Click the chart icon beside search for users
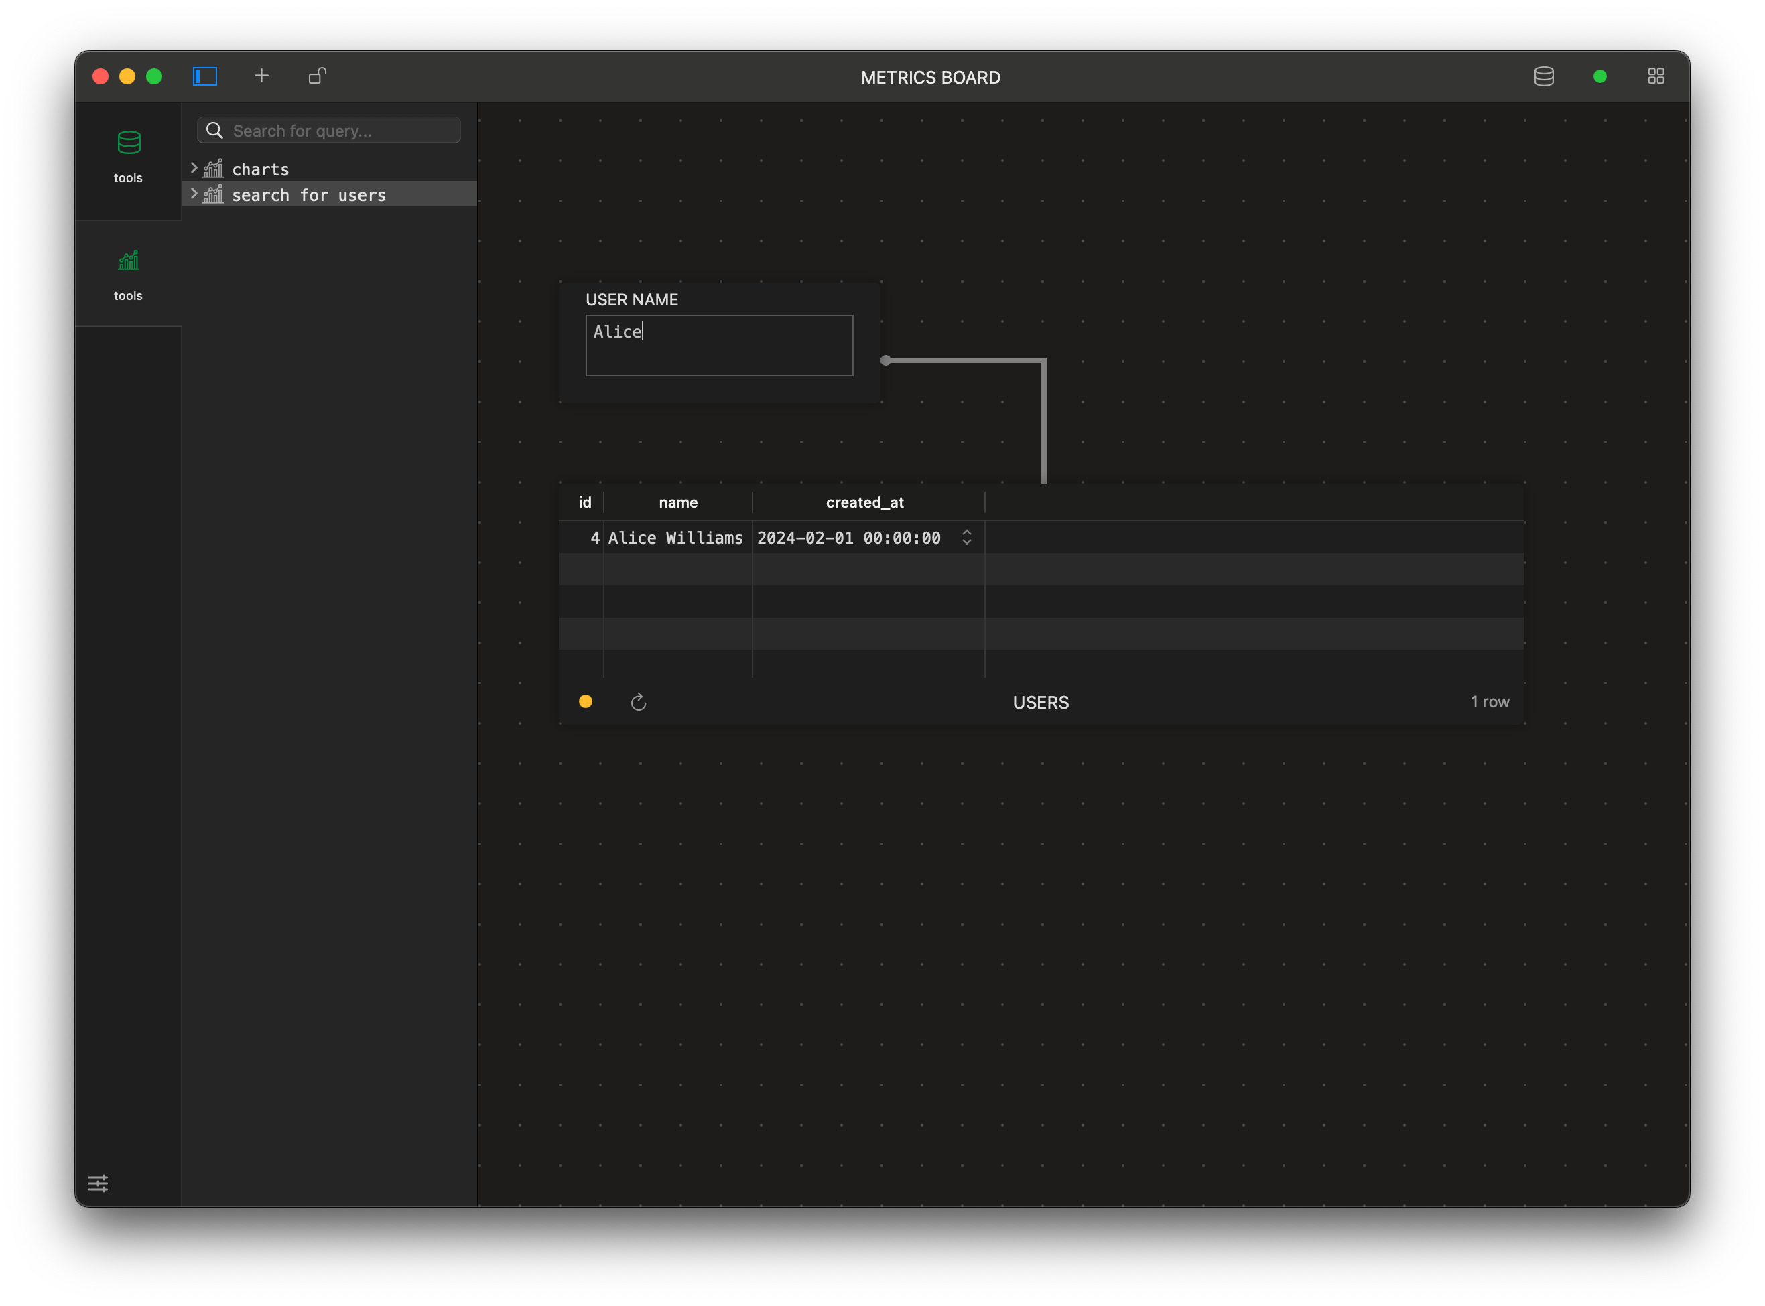 coord(214,194)
